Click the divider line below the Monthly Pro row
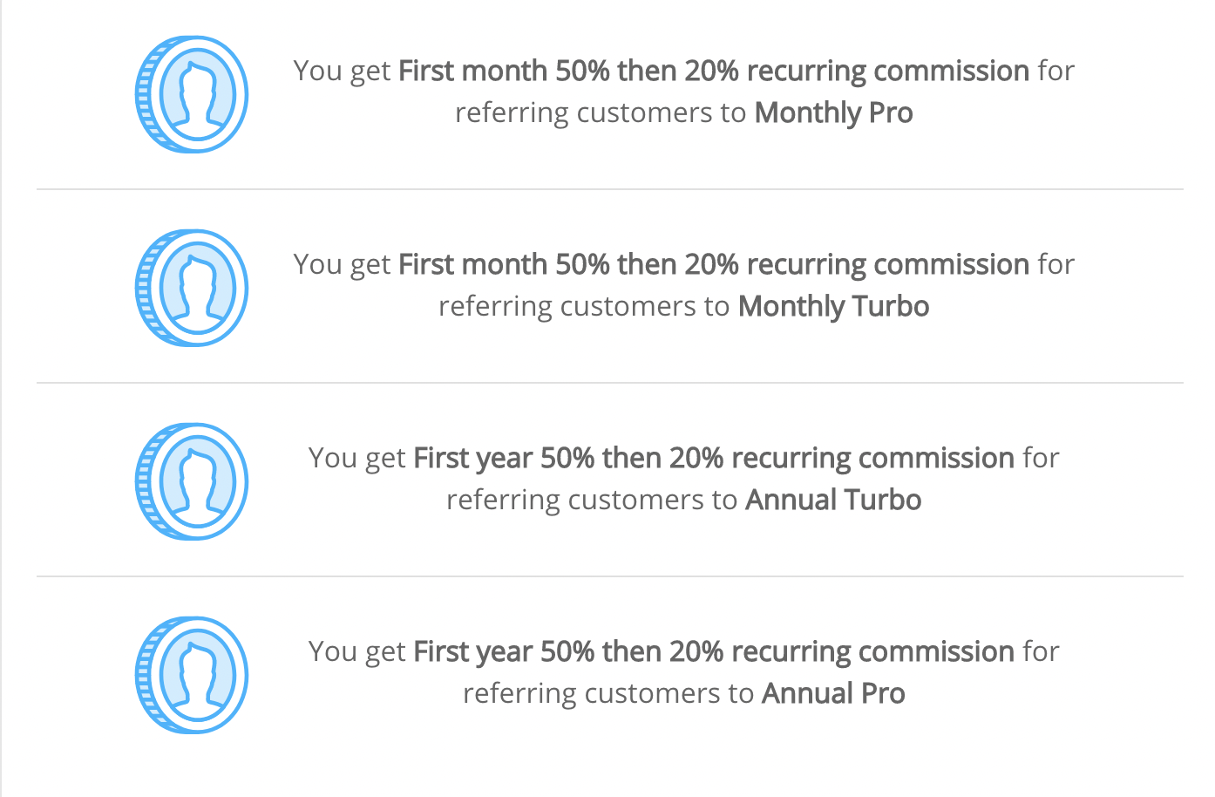This screenshot has width=1215, height=797. [610, 189]
